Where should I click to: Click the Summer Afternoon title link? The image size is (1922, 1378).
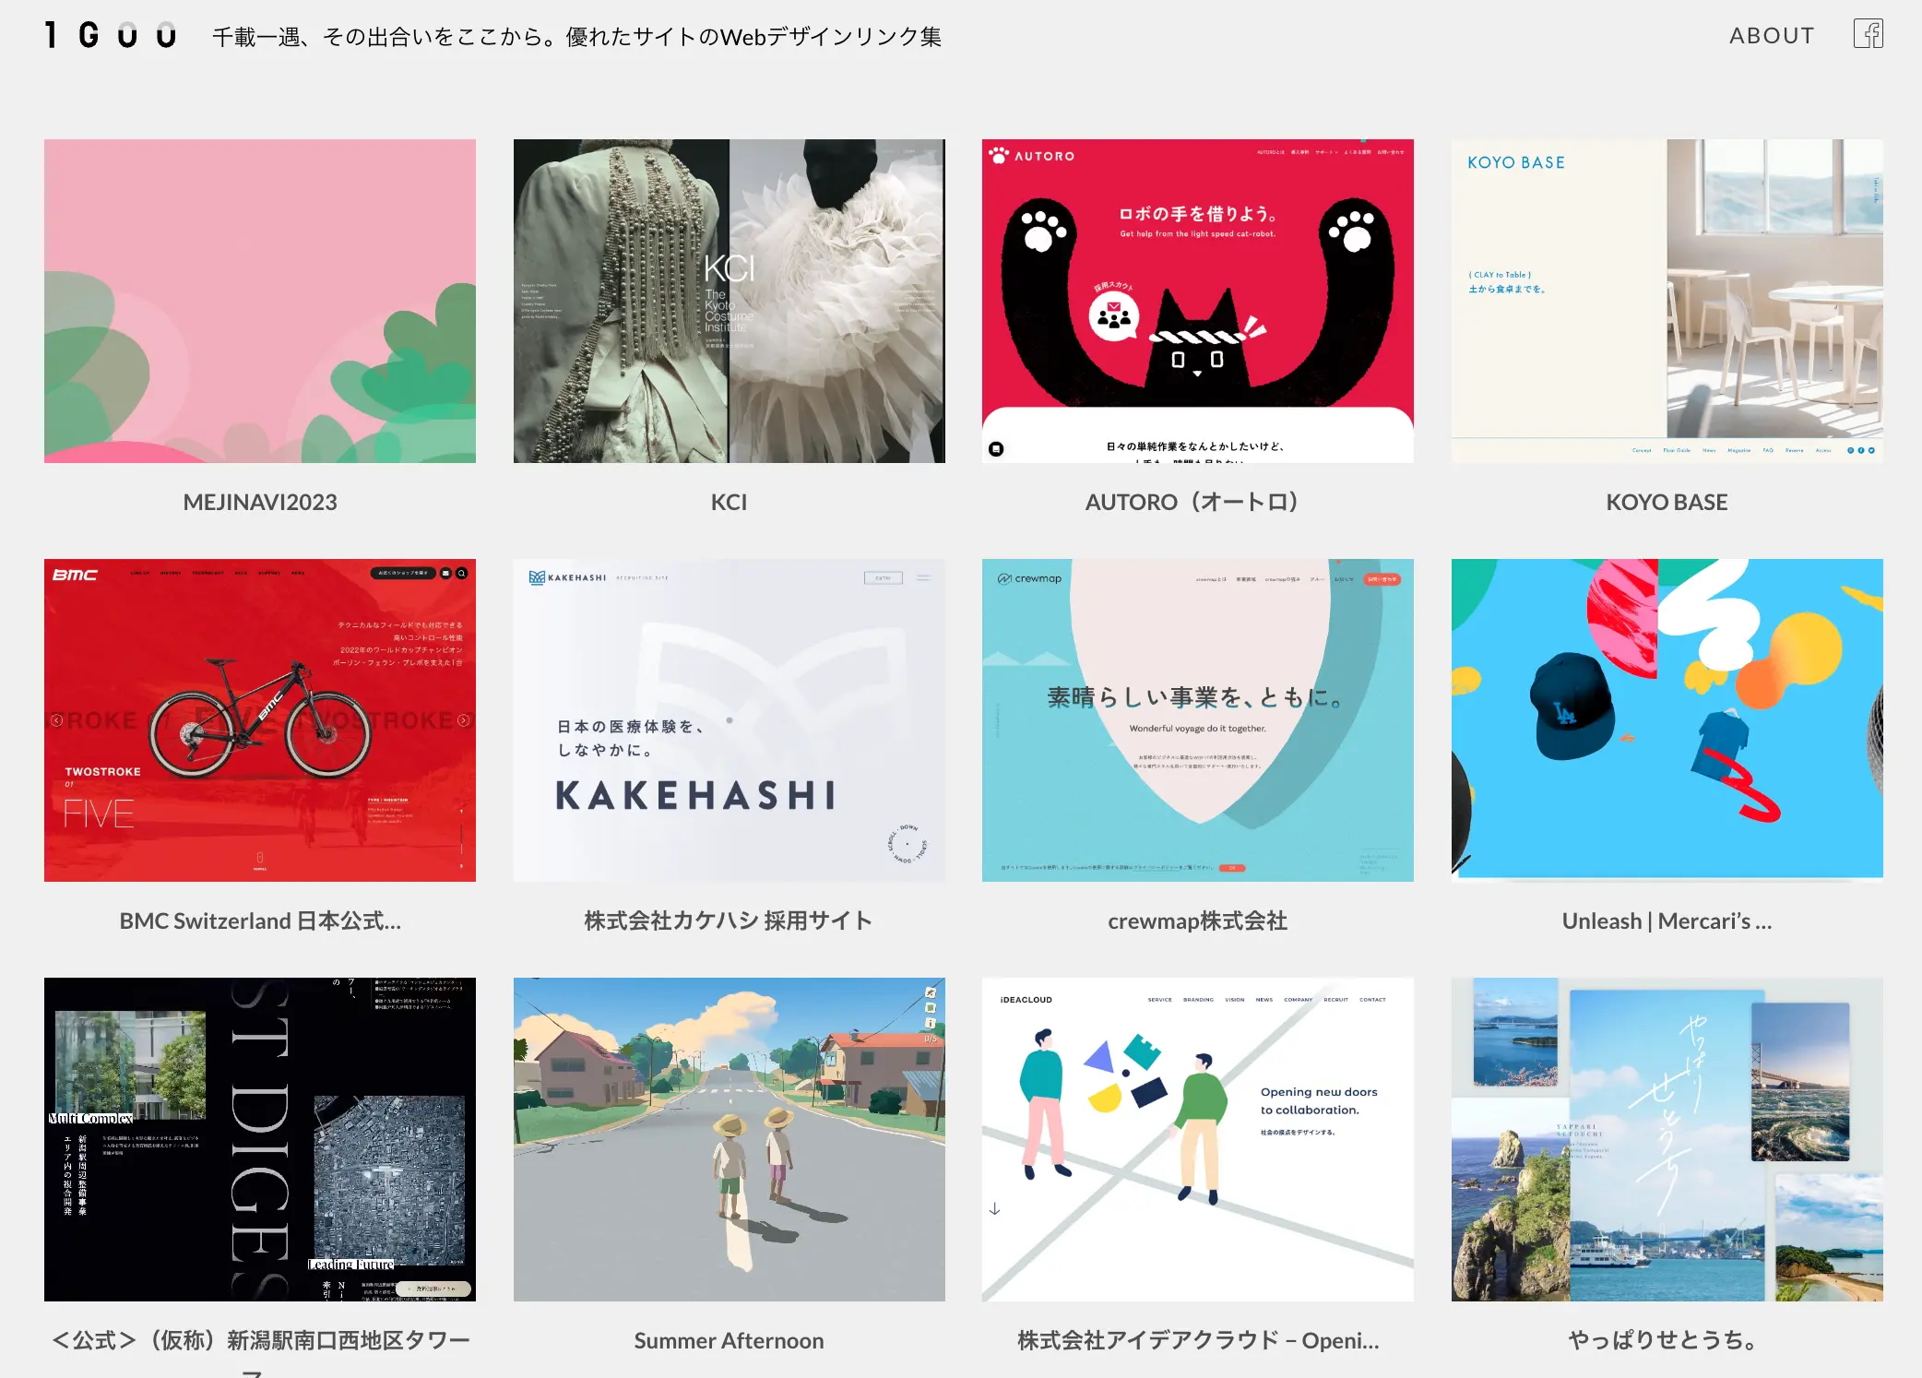(x=729, y=1340)
